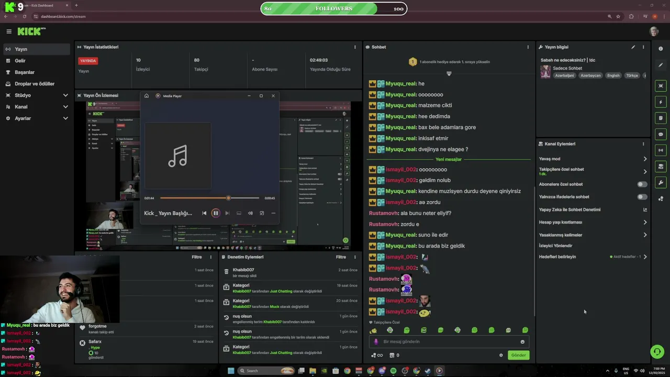Click channel points icon below chat
670x377 pixels.
[x=377, y=355]
